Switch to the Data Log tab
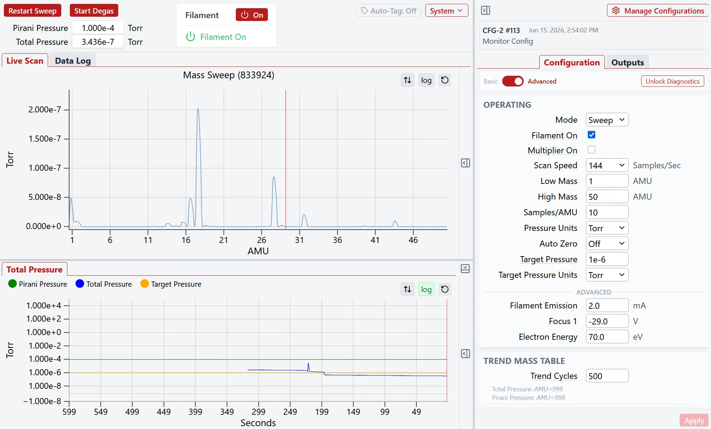The image size is (711, 429). [73, 61]
